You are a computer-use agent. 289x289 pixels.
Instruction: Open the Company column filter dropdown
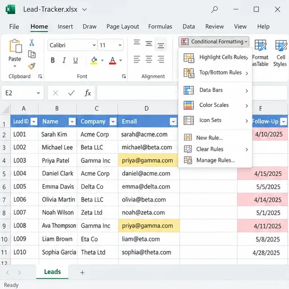click(113, 121)
